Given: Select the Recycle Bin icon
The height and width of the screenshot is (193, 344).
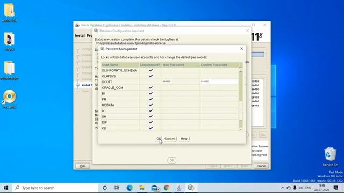Looking at the screenshot, I should coord(330,157).
